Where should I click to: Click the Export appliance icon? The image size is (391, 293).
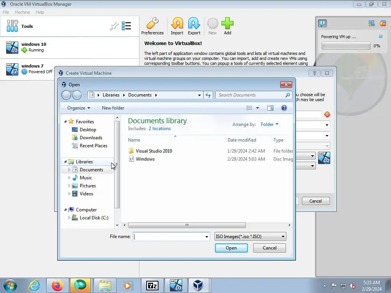[194, 26]
